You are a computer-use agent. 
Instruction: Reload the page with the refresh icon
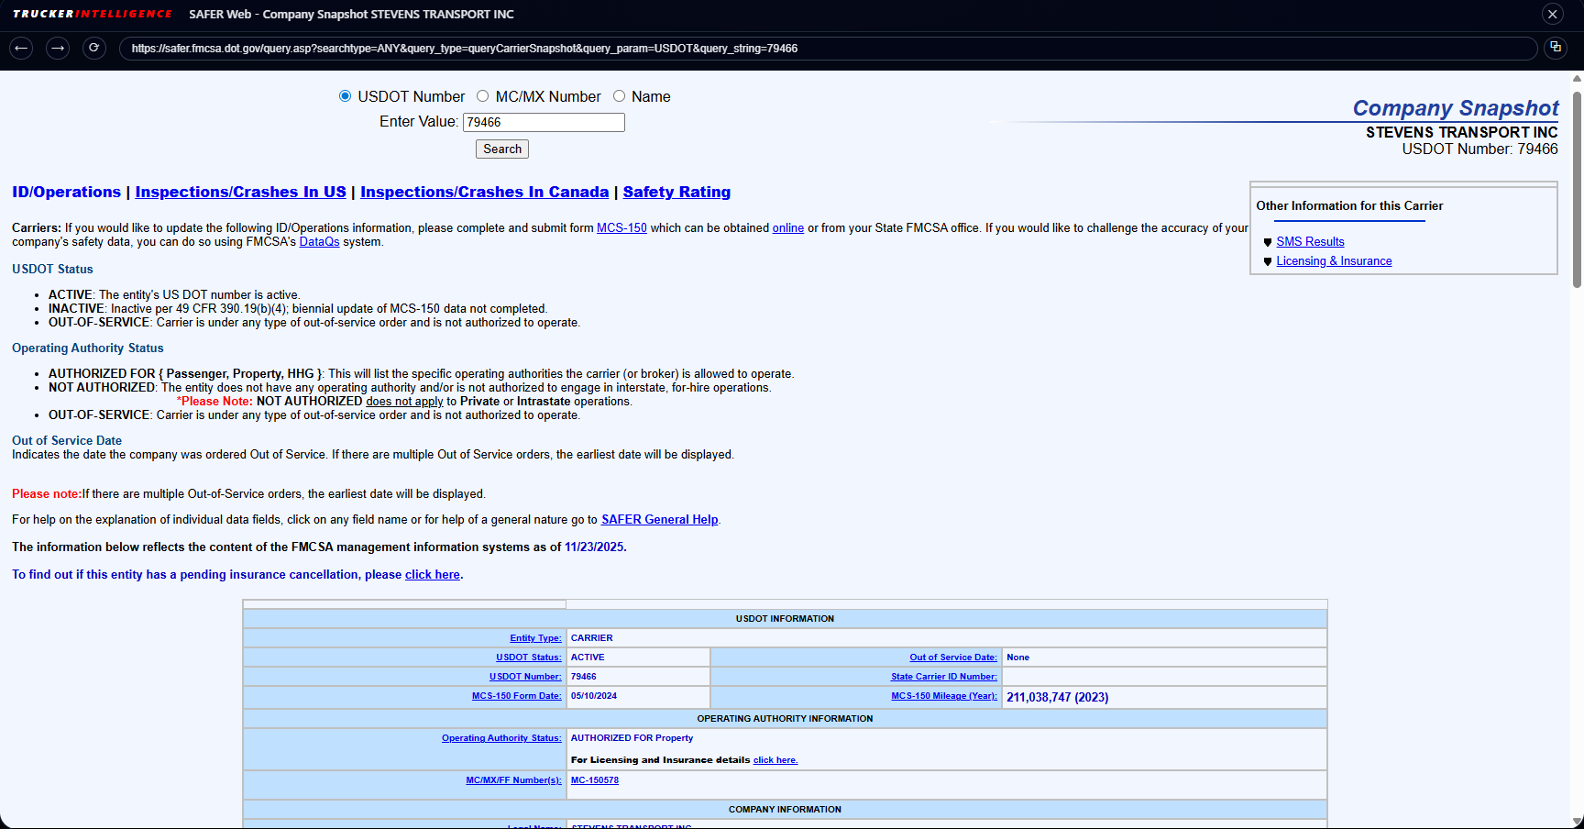click(x=94, y=48)
